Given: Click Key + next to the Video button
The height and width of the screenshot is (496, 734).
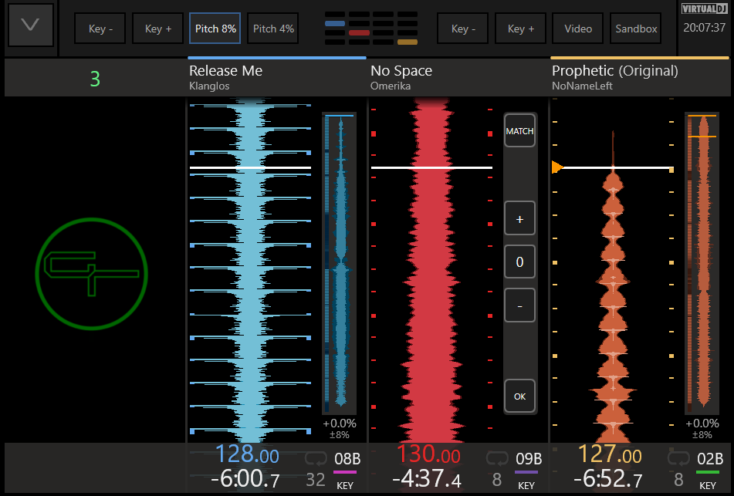Looking at the screenshot, I should click(x=520, y=29).
